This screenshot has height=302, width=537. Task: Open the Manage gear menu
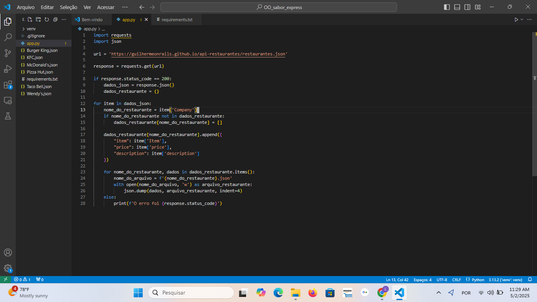point(8,268)
